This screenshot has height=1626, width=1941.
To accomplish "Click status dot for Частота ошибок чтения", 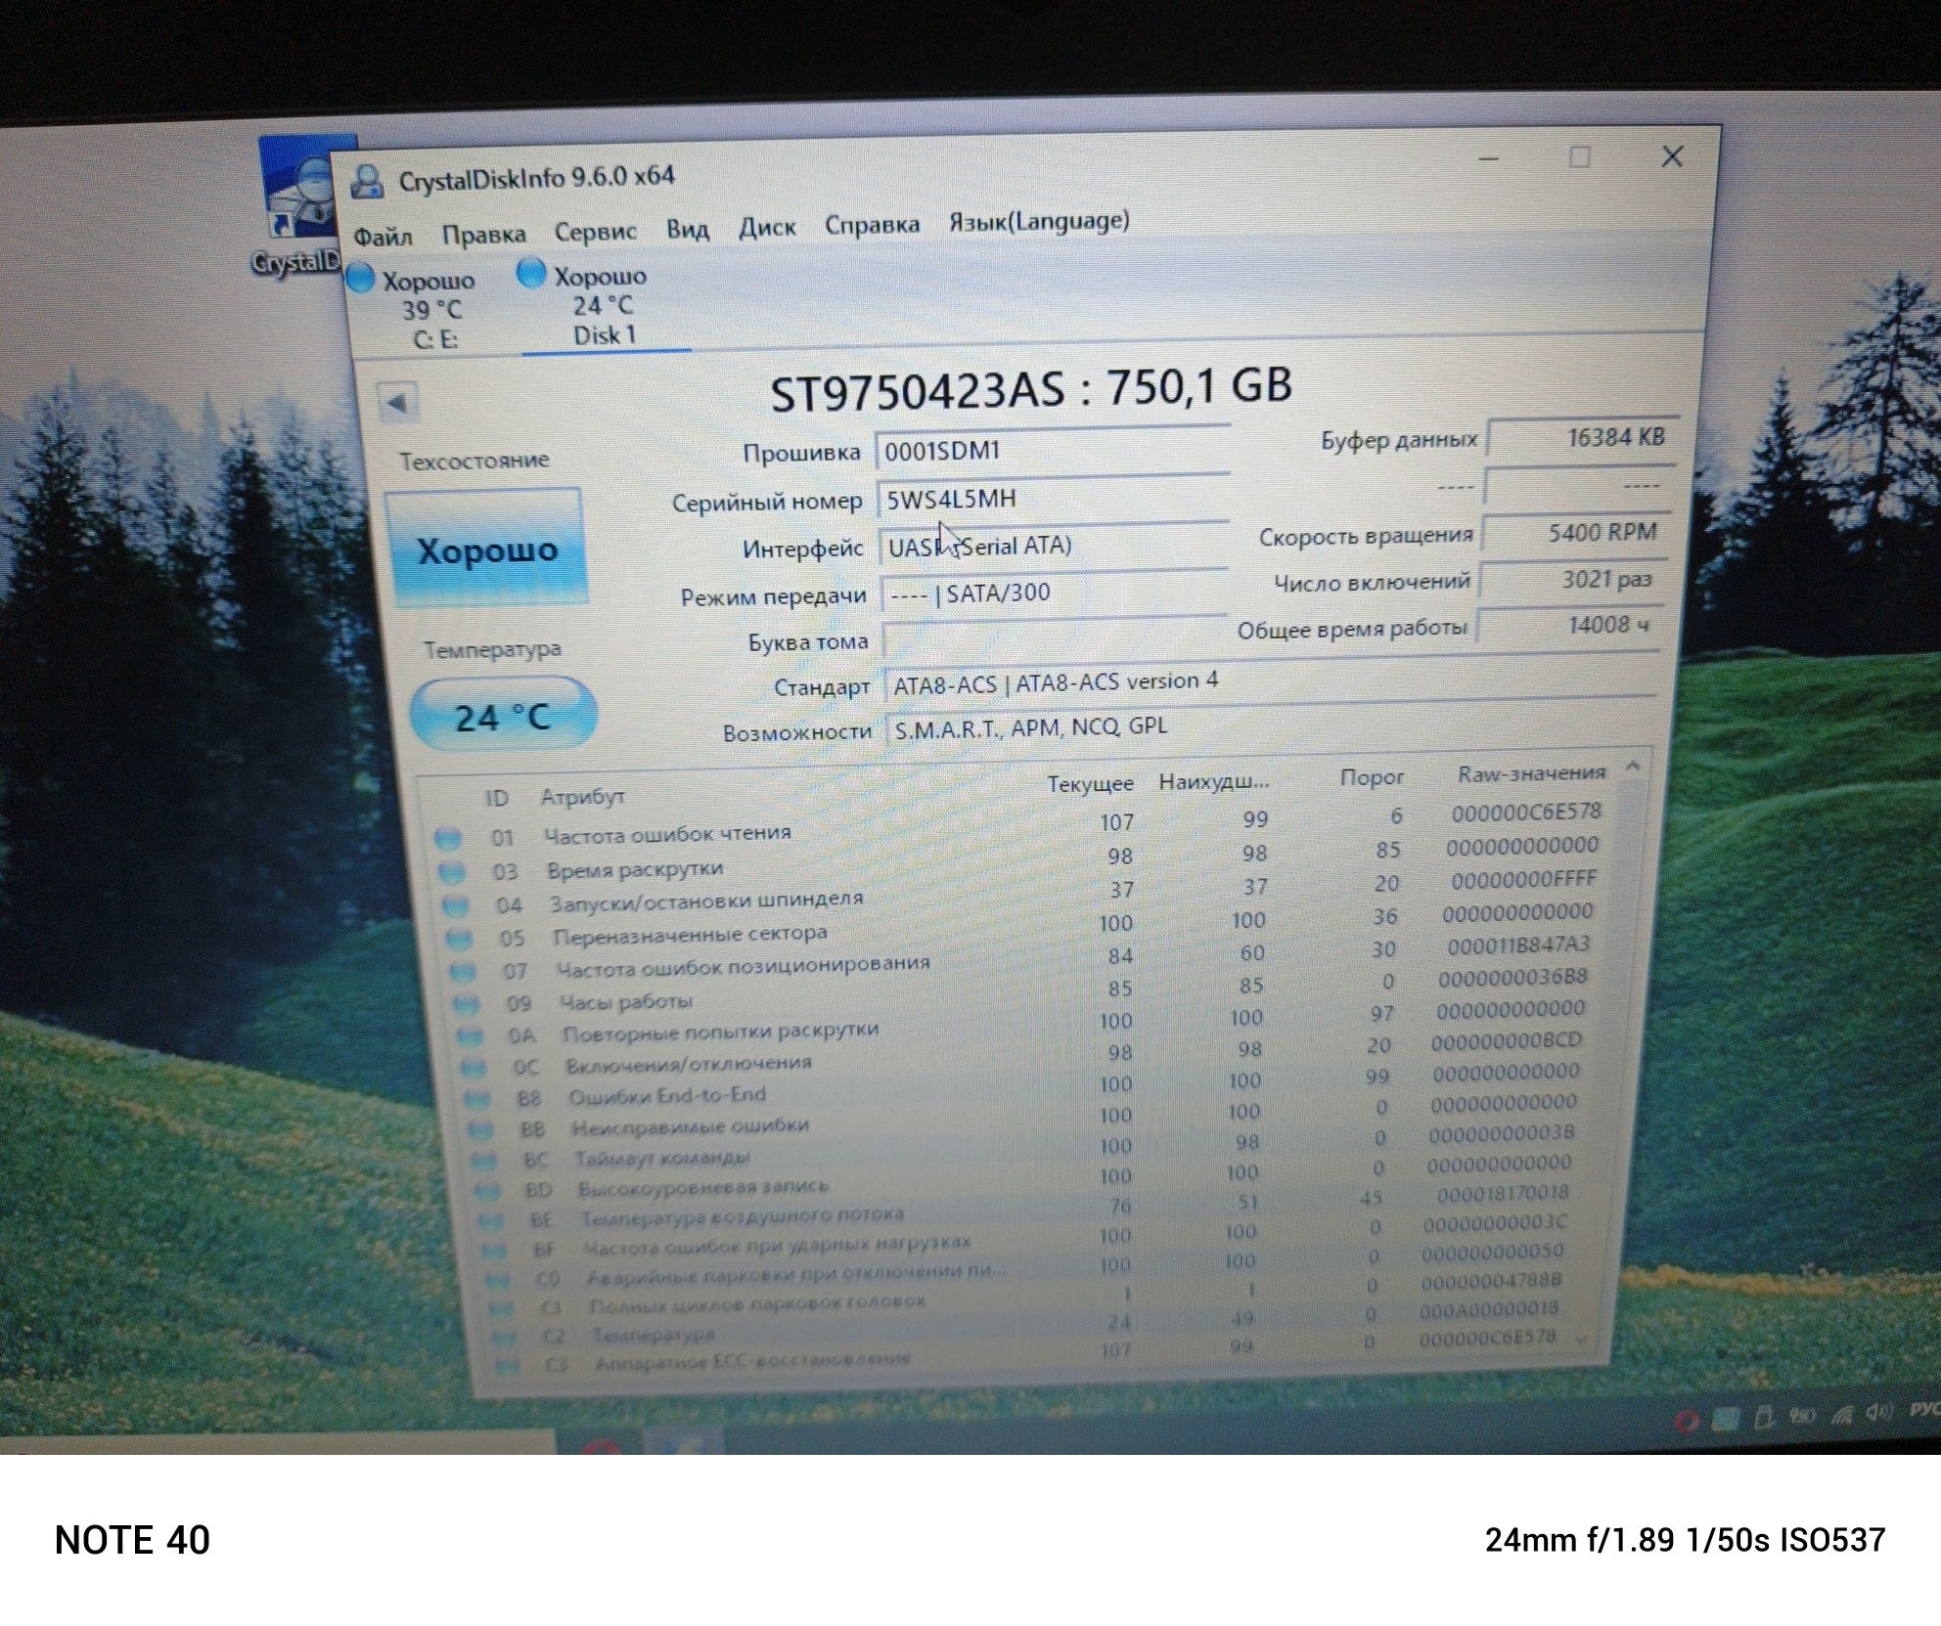I will coord(448,838).
